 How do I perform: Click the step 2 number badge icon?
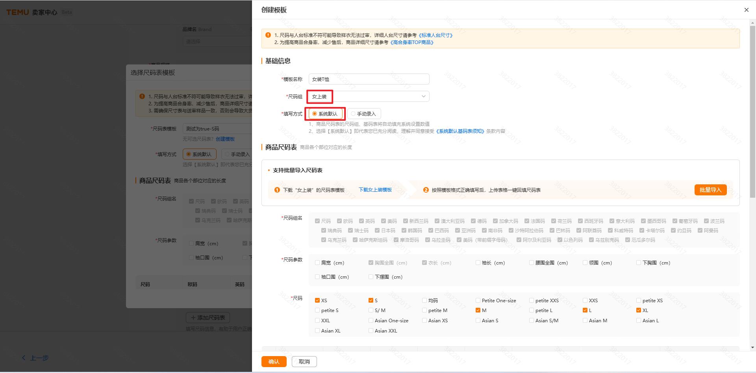point(426,190)
